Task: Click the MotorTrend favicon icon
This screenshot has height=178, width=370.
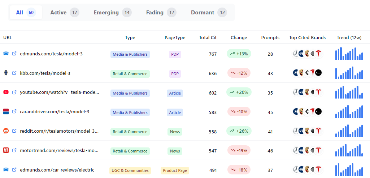Action: point(6,150)
